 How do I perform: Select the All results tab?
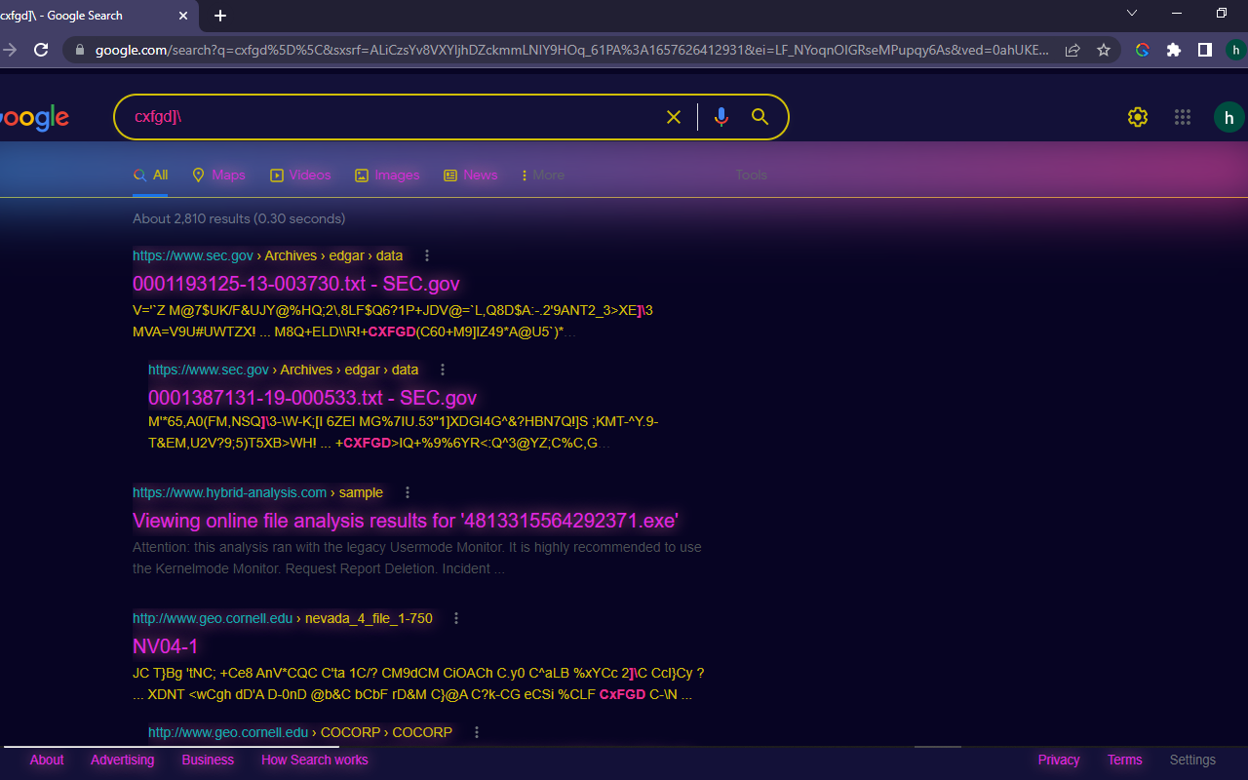click(x=151, y=175)
